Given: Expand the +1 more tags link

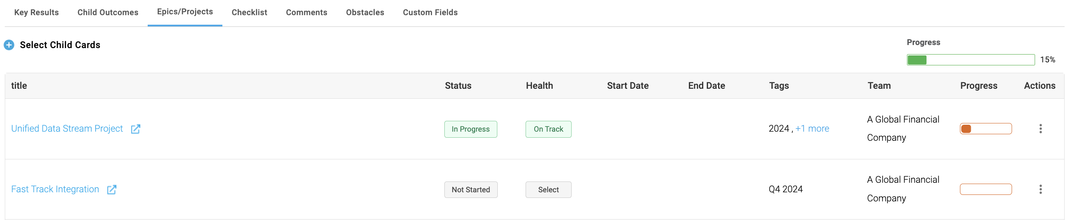Looking at the screenshot, I should pyautogui.click(x=812, y=129).
